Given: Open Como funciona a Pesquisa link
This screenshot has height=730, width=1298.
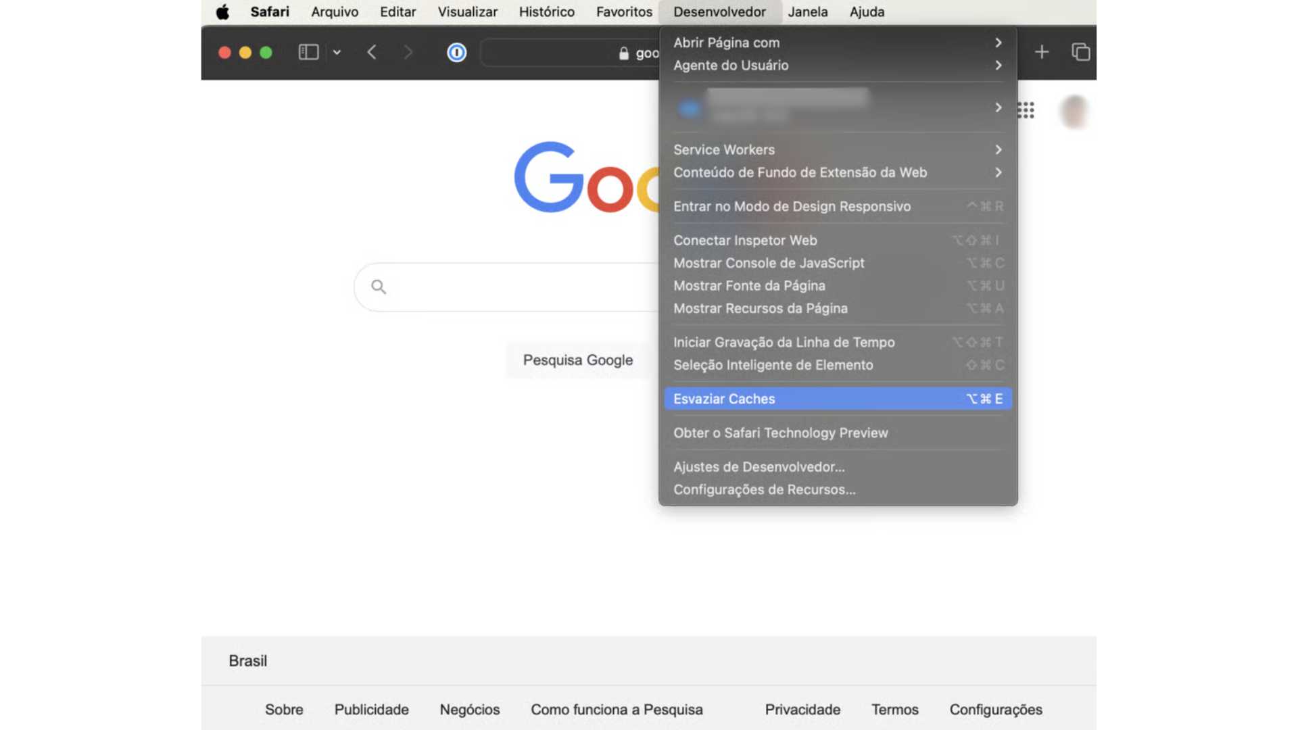Looking at the screenshot, I should (x=617, y=710).
